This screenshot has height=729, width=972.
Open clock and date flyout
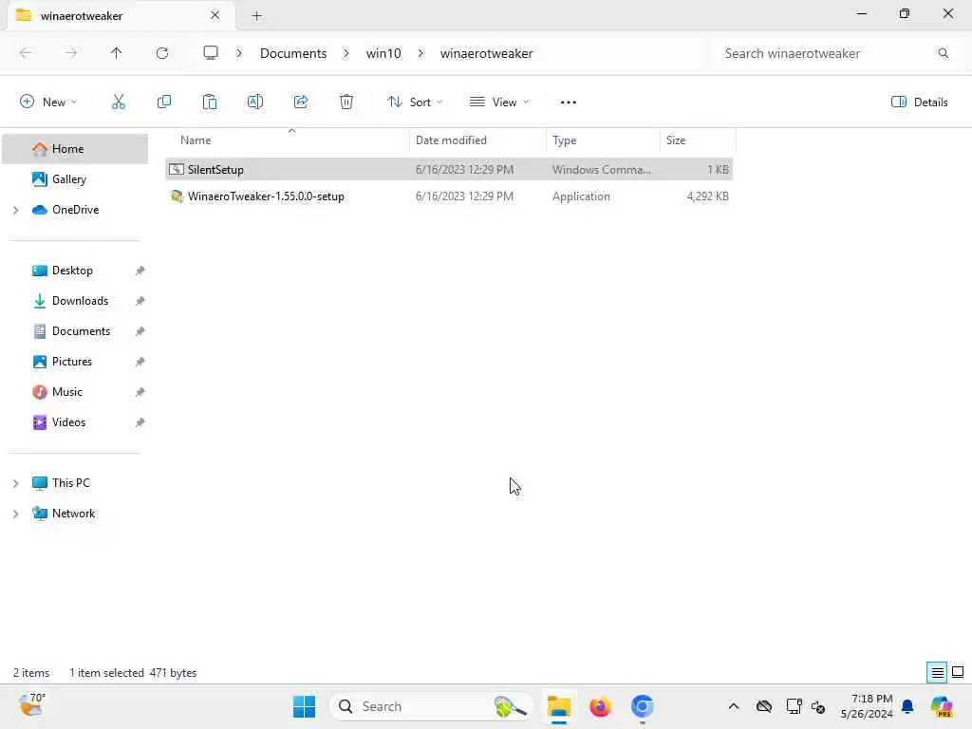867,706
